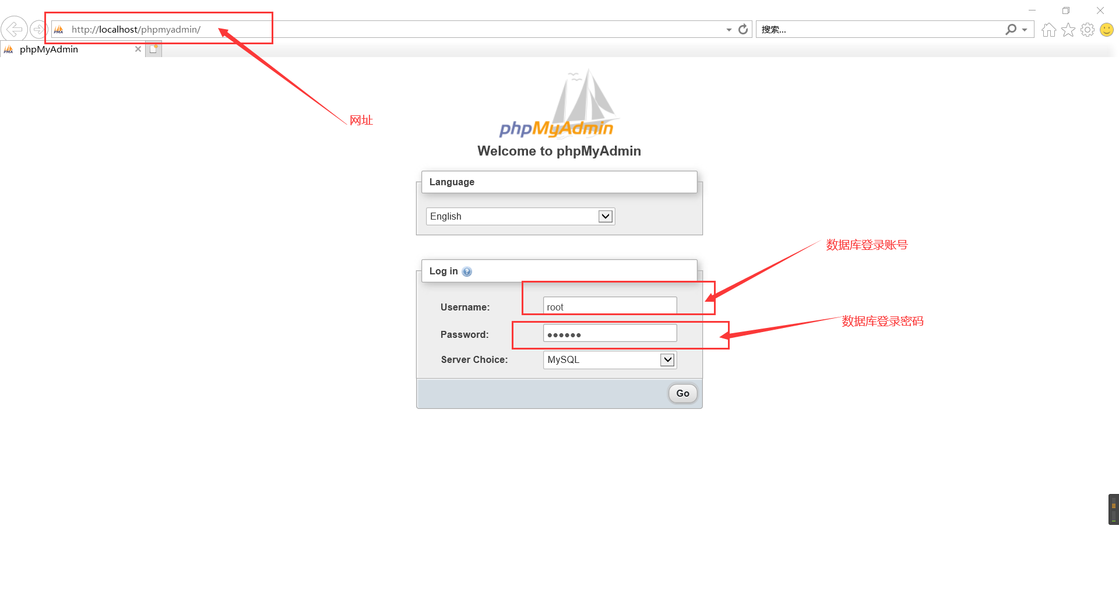Open the English language dropdown
Screen dimensions: 1119x600
click(605, 216)
